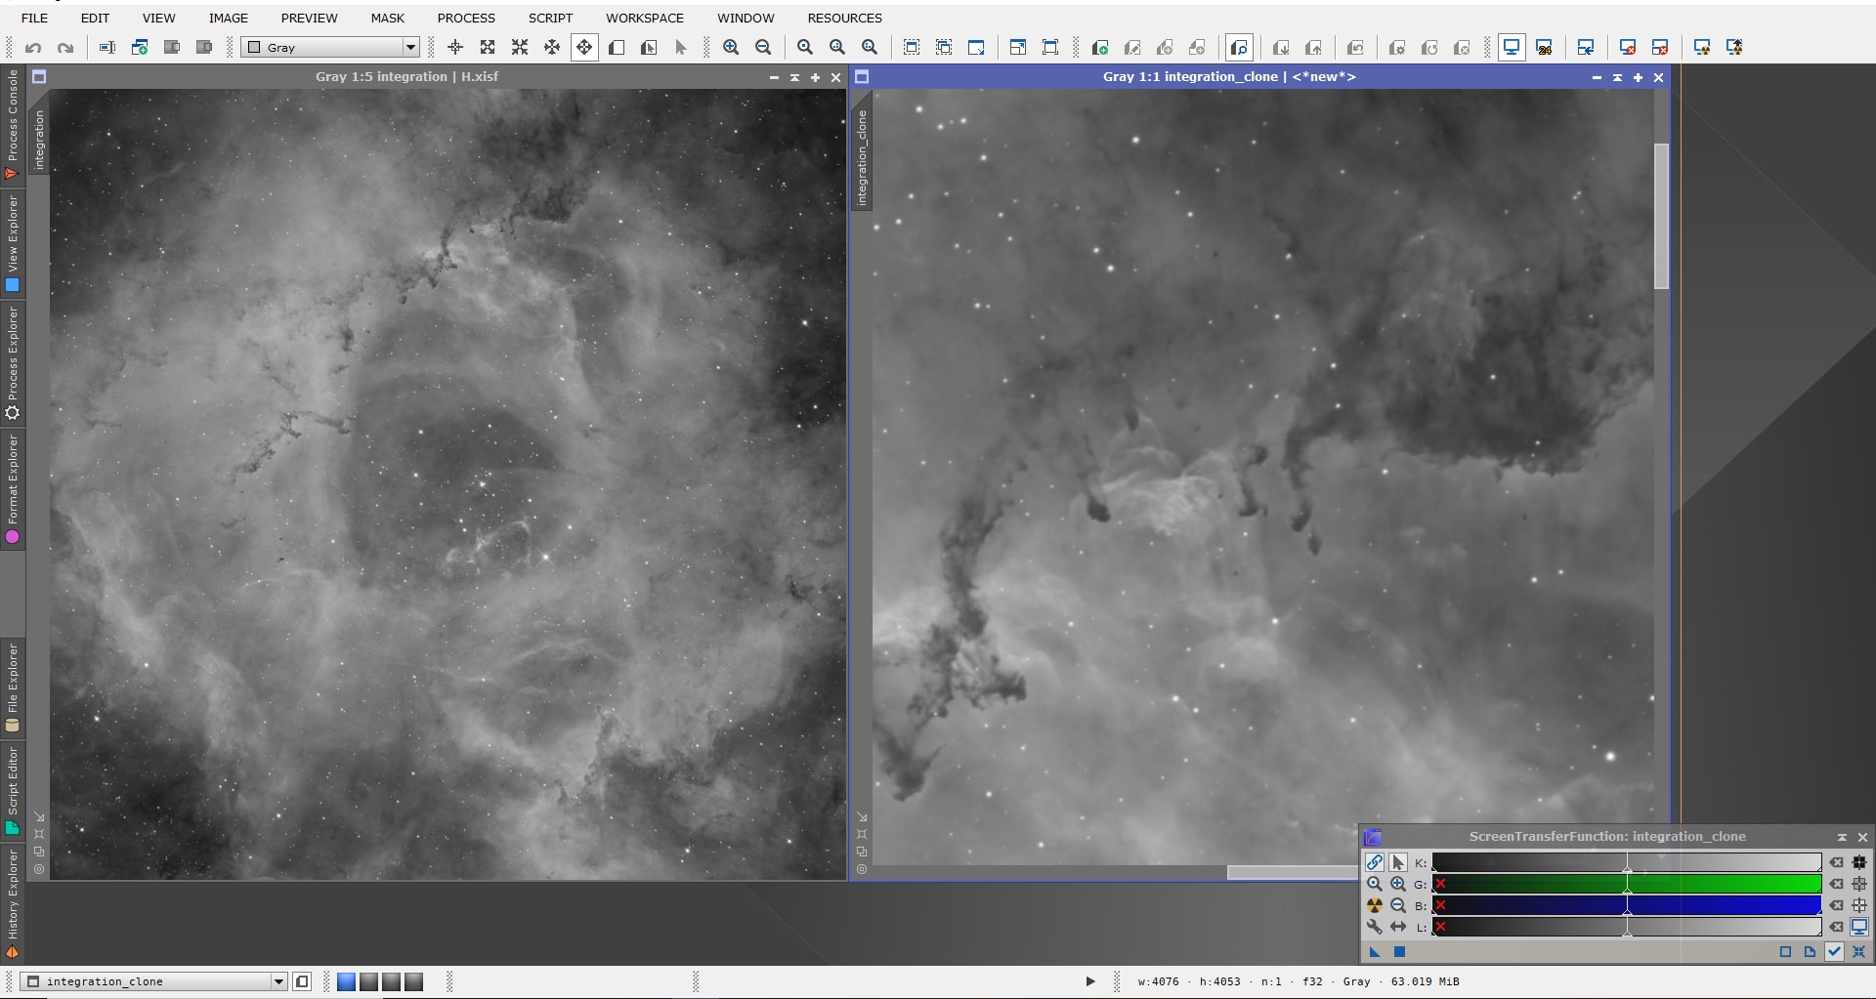Open STF auto stretch settings (wrench icon)

1375,927
